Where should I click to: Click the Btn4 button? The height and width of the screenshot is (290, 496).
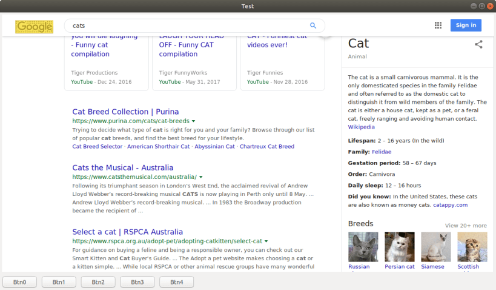tap(176, 282)
